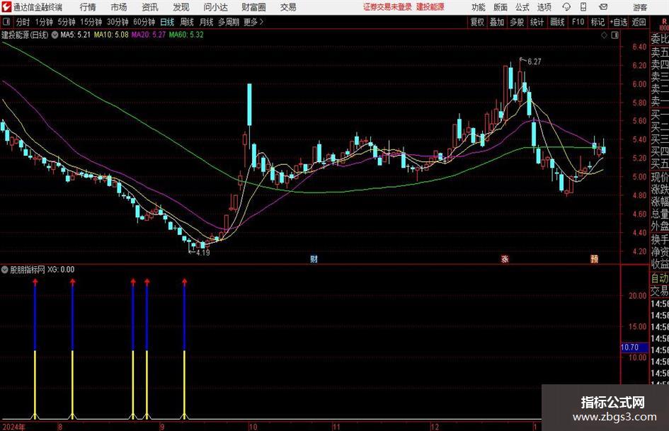669x431 pixels.
Task: Open the 公式 menu
Action: [522, 7]
